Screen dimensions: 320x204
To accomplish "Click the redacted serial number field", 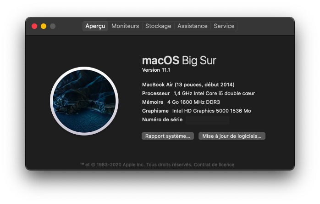I will pos(208,120).
